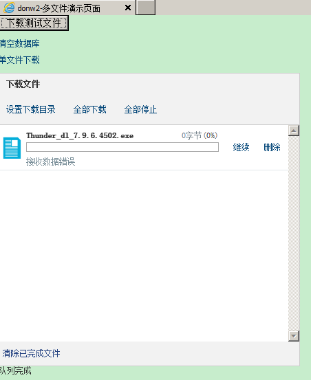This screenshot has height=380, width=311.
Task: Close the donw2 tab with the X
Action: [128, 8]
